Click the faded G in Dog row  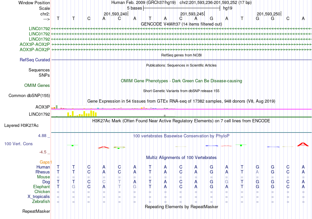227,182
